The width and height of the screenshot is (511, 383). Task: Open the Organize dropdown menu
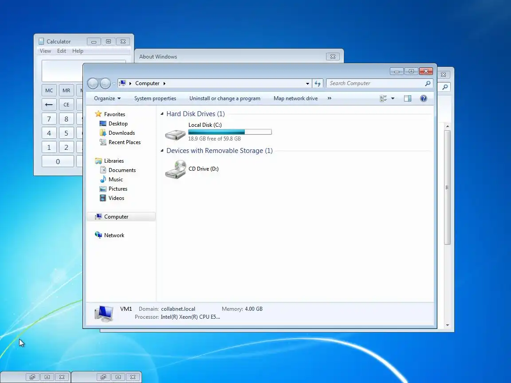pos(107,98)
